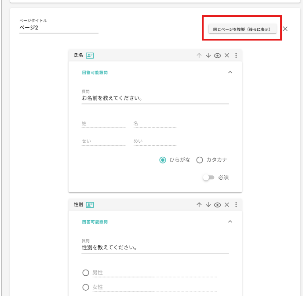Toggle visibility eye on 性別 card
303x296 pixels.
coord(217,205)
